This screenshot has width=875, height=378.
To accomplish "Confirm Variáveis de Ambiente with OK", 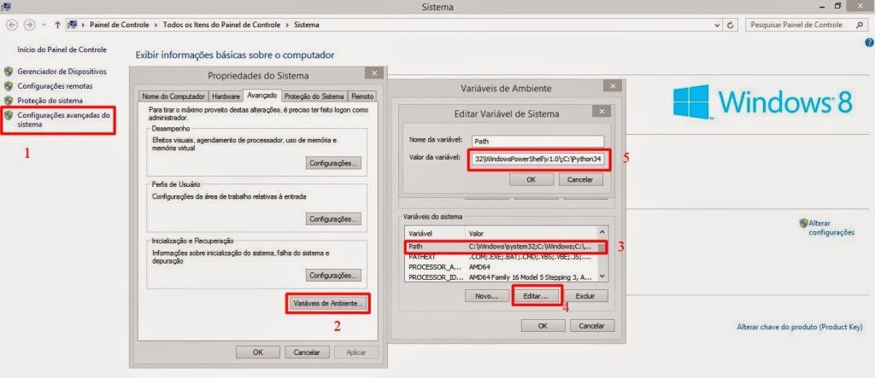I will [x=543, y=326].
